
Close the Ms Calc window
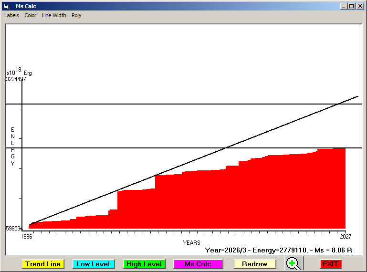point(360,6)
